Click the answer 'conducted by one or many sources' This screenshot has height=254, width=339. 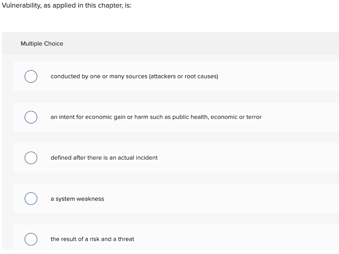tap(134, 76)
